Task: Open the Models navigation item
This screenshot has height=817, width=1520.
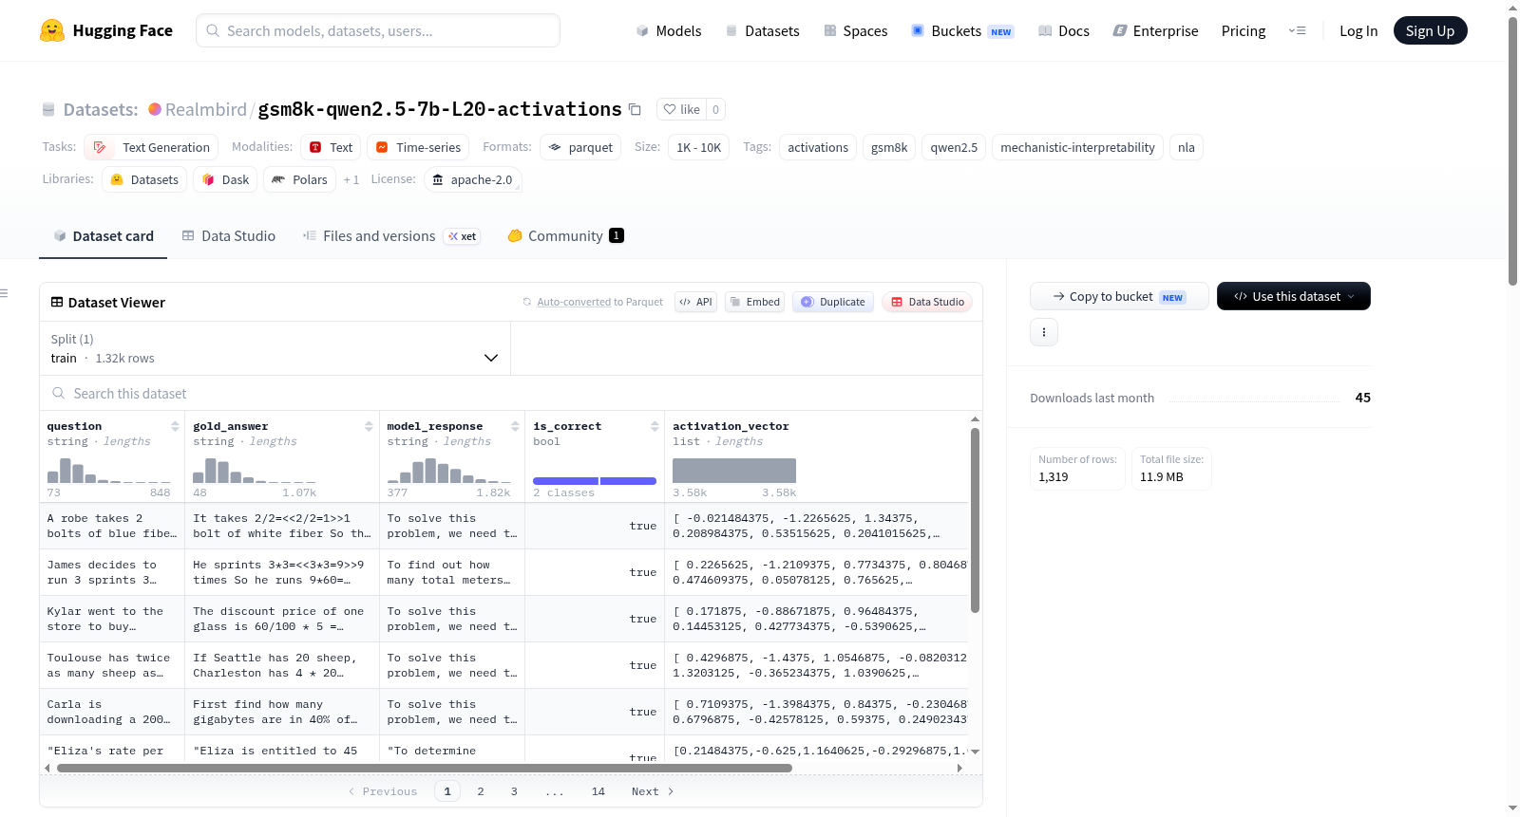Action: [669, 31]
